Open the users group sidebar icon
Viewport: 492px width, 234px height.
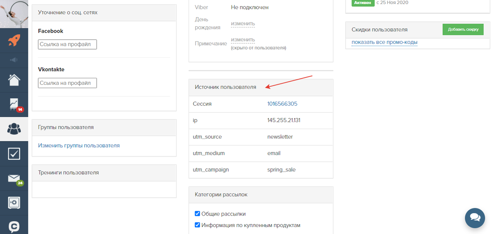pyautogui.click(x=14, y=129)
